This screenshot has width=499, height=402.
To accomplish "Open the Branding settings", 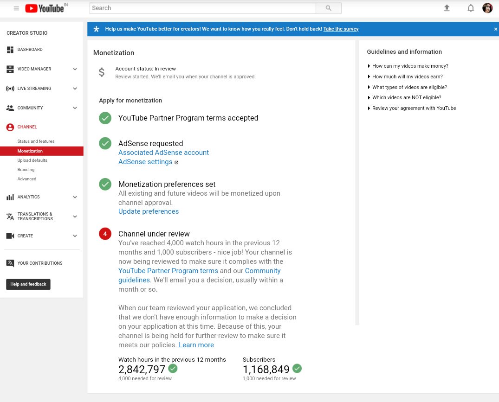I will (x=26, y=170).
